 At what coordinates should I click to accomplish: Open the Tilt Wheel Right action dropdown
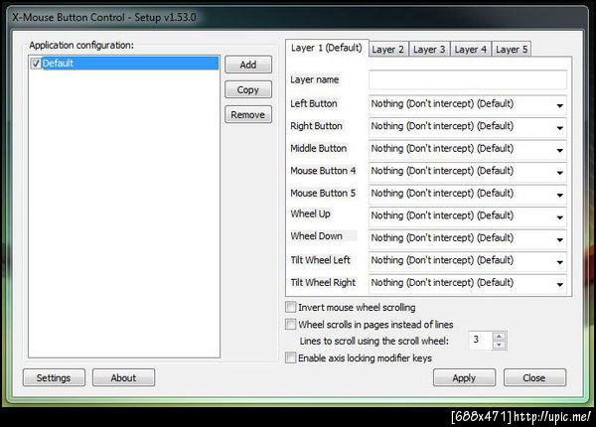click(468, 284)
